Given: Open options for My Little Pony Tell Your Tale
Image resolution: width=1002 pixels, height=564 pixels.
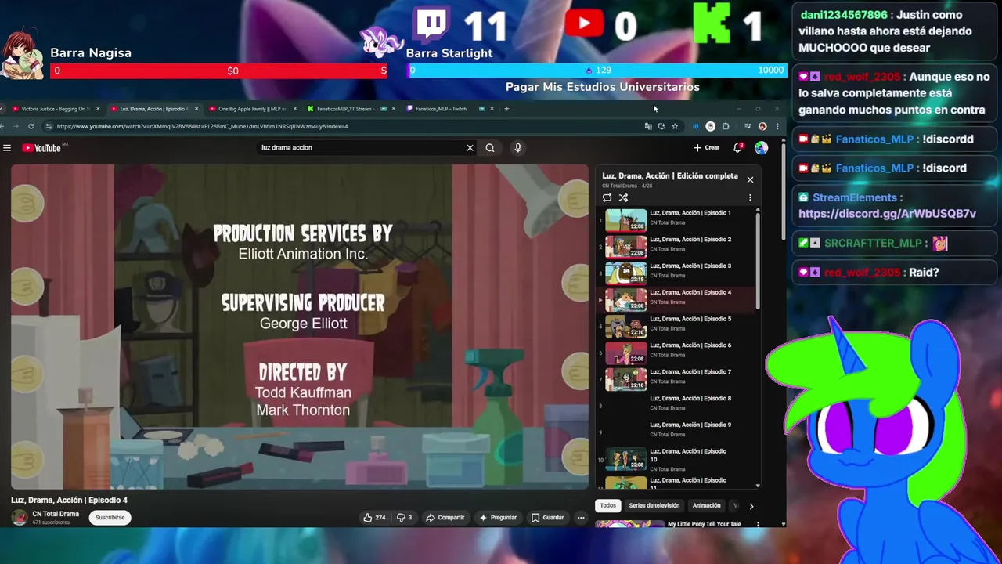Looking at the screenshot, I should pos(757,524).
